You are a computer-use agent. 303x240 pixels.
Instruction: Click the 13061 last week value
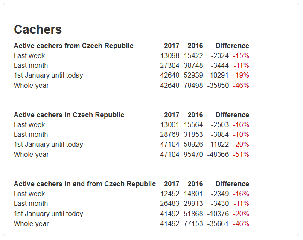coord(170,125)
